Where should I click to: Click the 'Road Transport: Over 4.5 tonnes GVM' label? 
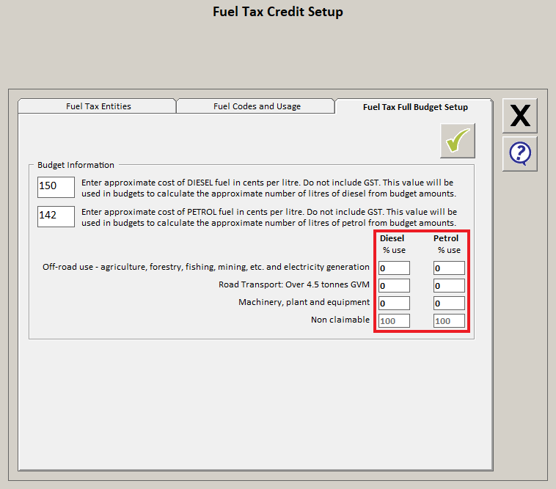tap(294, 284)
